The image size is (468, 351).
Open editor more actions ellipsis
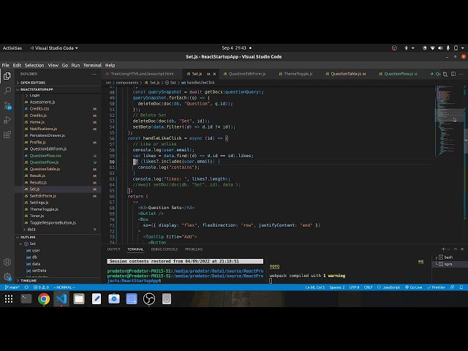pos(461,74)
